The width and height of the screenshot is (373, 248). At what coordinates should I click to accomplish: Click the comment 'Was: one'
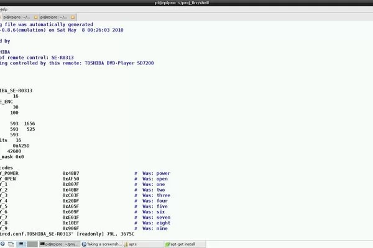(154, 184)
